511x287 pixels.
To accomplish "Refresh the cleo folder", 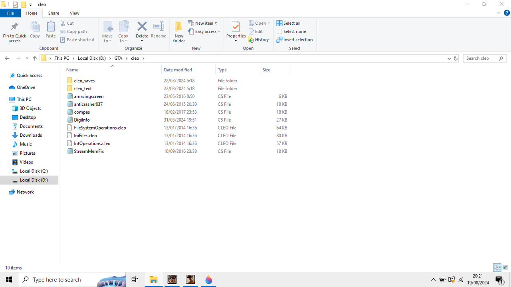I will tap(456, 58).
